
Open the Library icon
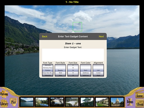(x=4, y=103)
